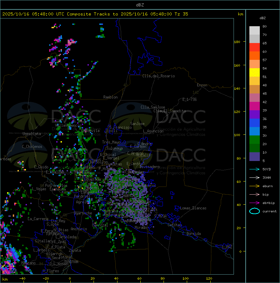Click the eburn yellow arrow legend icon
The image size is (280, 283).
254,186
